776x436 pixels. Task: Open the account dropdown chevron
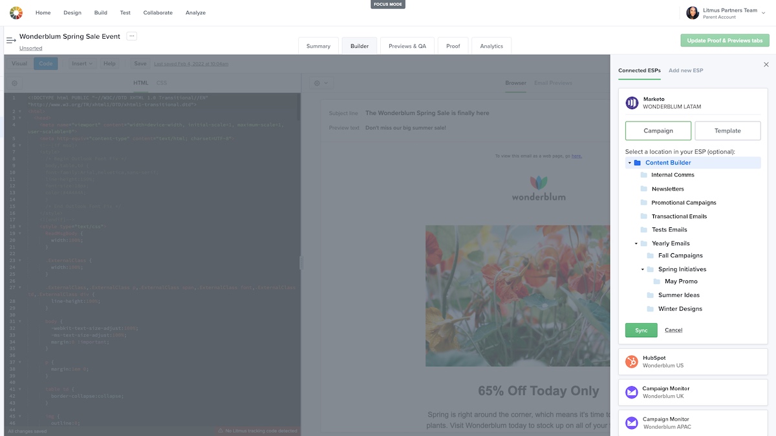point(764,14)
